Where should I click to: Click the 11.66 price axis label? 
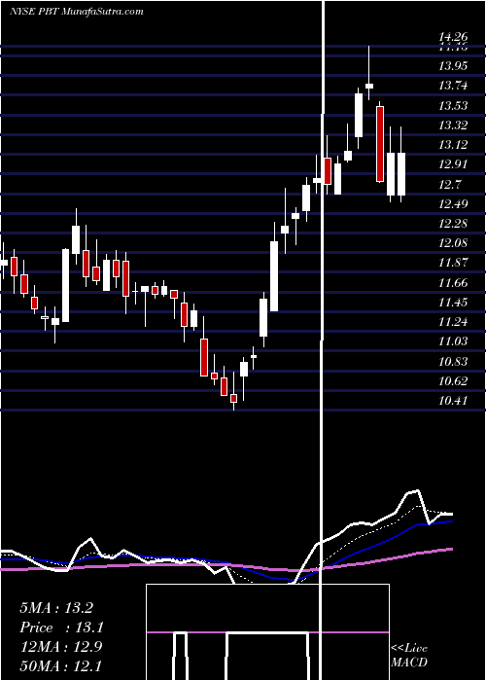tap(454, 282)
